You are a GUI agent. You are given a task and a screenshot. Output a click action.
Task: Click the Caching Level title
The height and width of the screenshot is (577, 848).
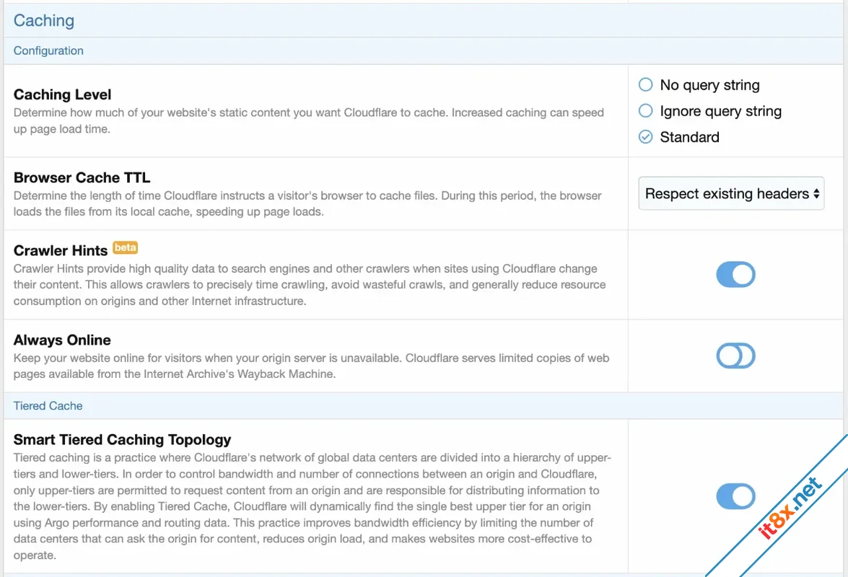coord(62,94)
